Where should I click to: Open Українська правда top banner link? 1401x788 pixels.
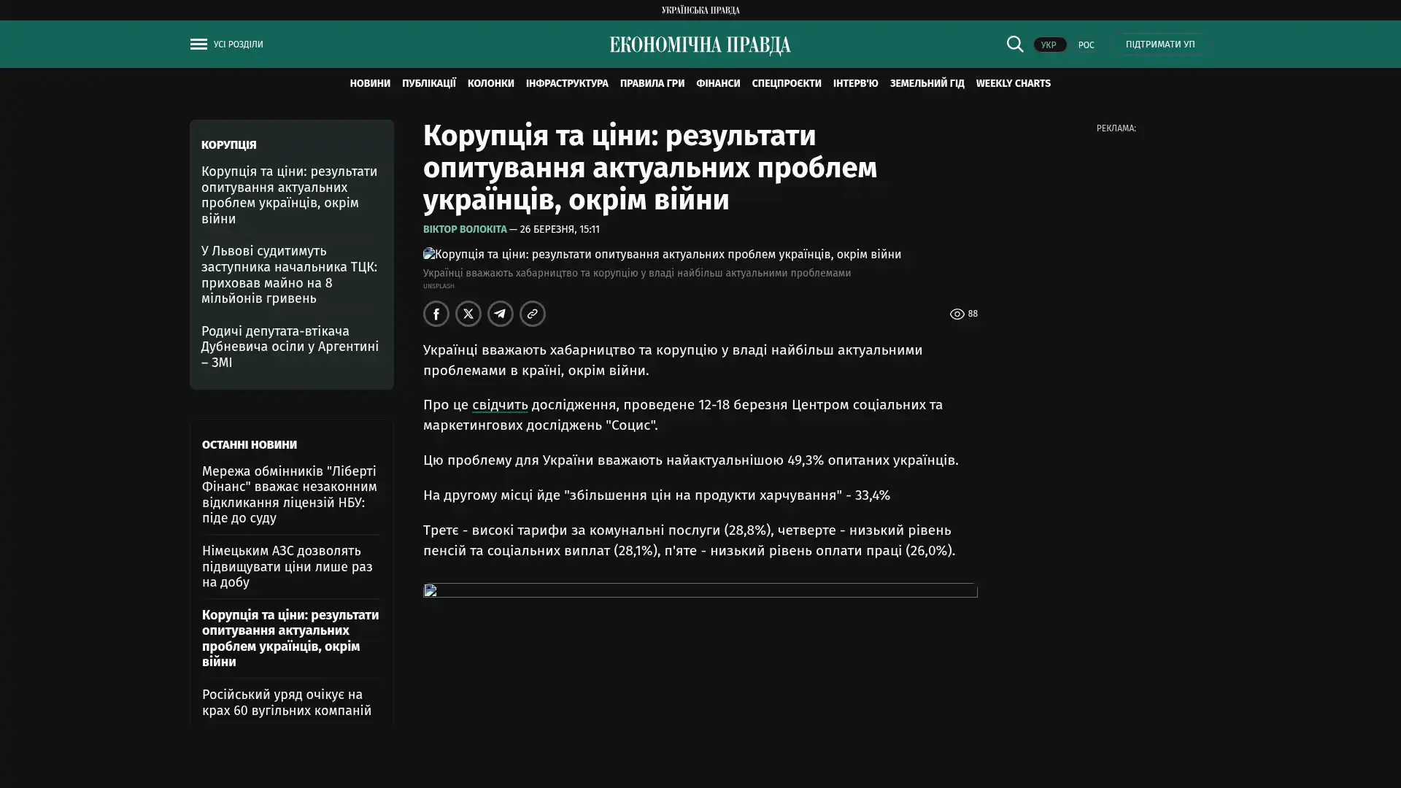point(700,10)
